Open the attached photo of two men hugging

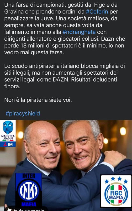pos(66,165)
